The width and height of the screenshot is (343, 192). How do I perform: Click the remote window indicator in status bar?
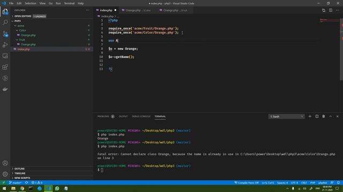coord(4,182)
